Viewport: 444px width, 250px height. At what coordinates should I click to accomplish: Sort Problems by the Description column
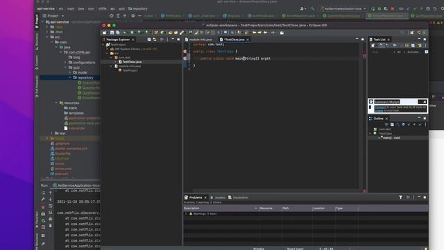pyautogui.click(x=221, y=208)
